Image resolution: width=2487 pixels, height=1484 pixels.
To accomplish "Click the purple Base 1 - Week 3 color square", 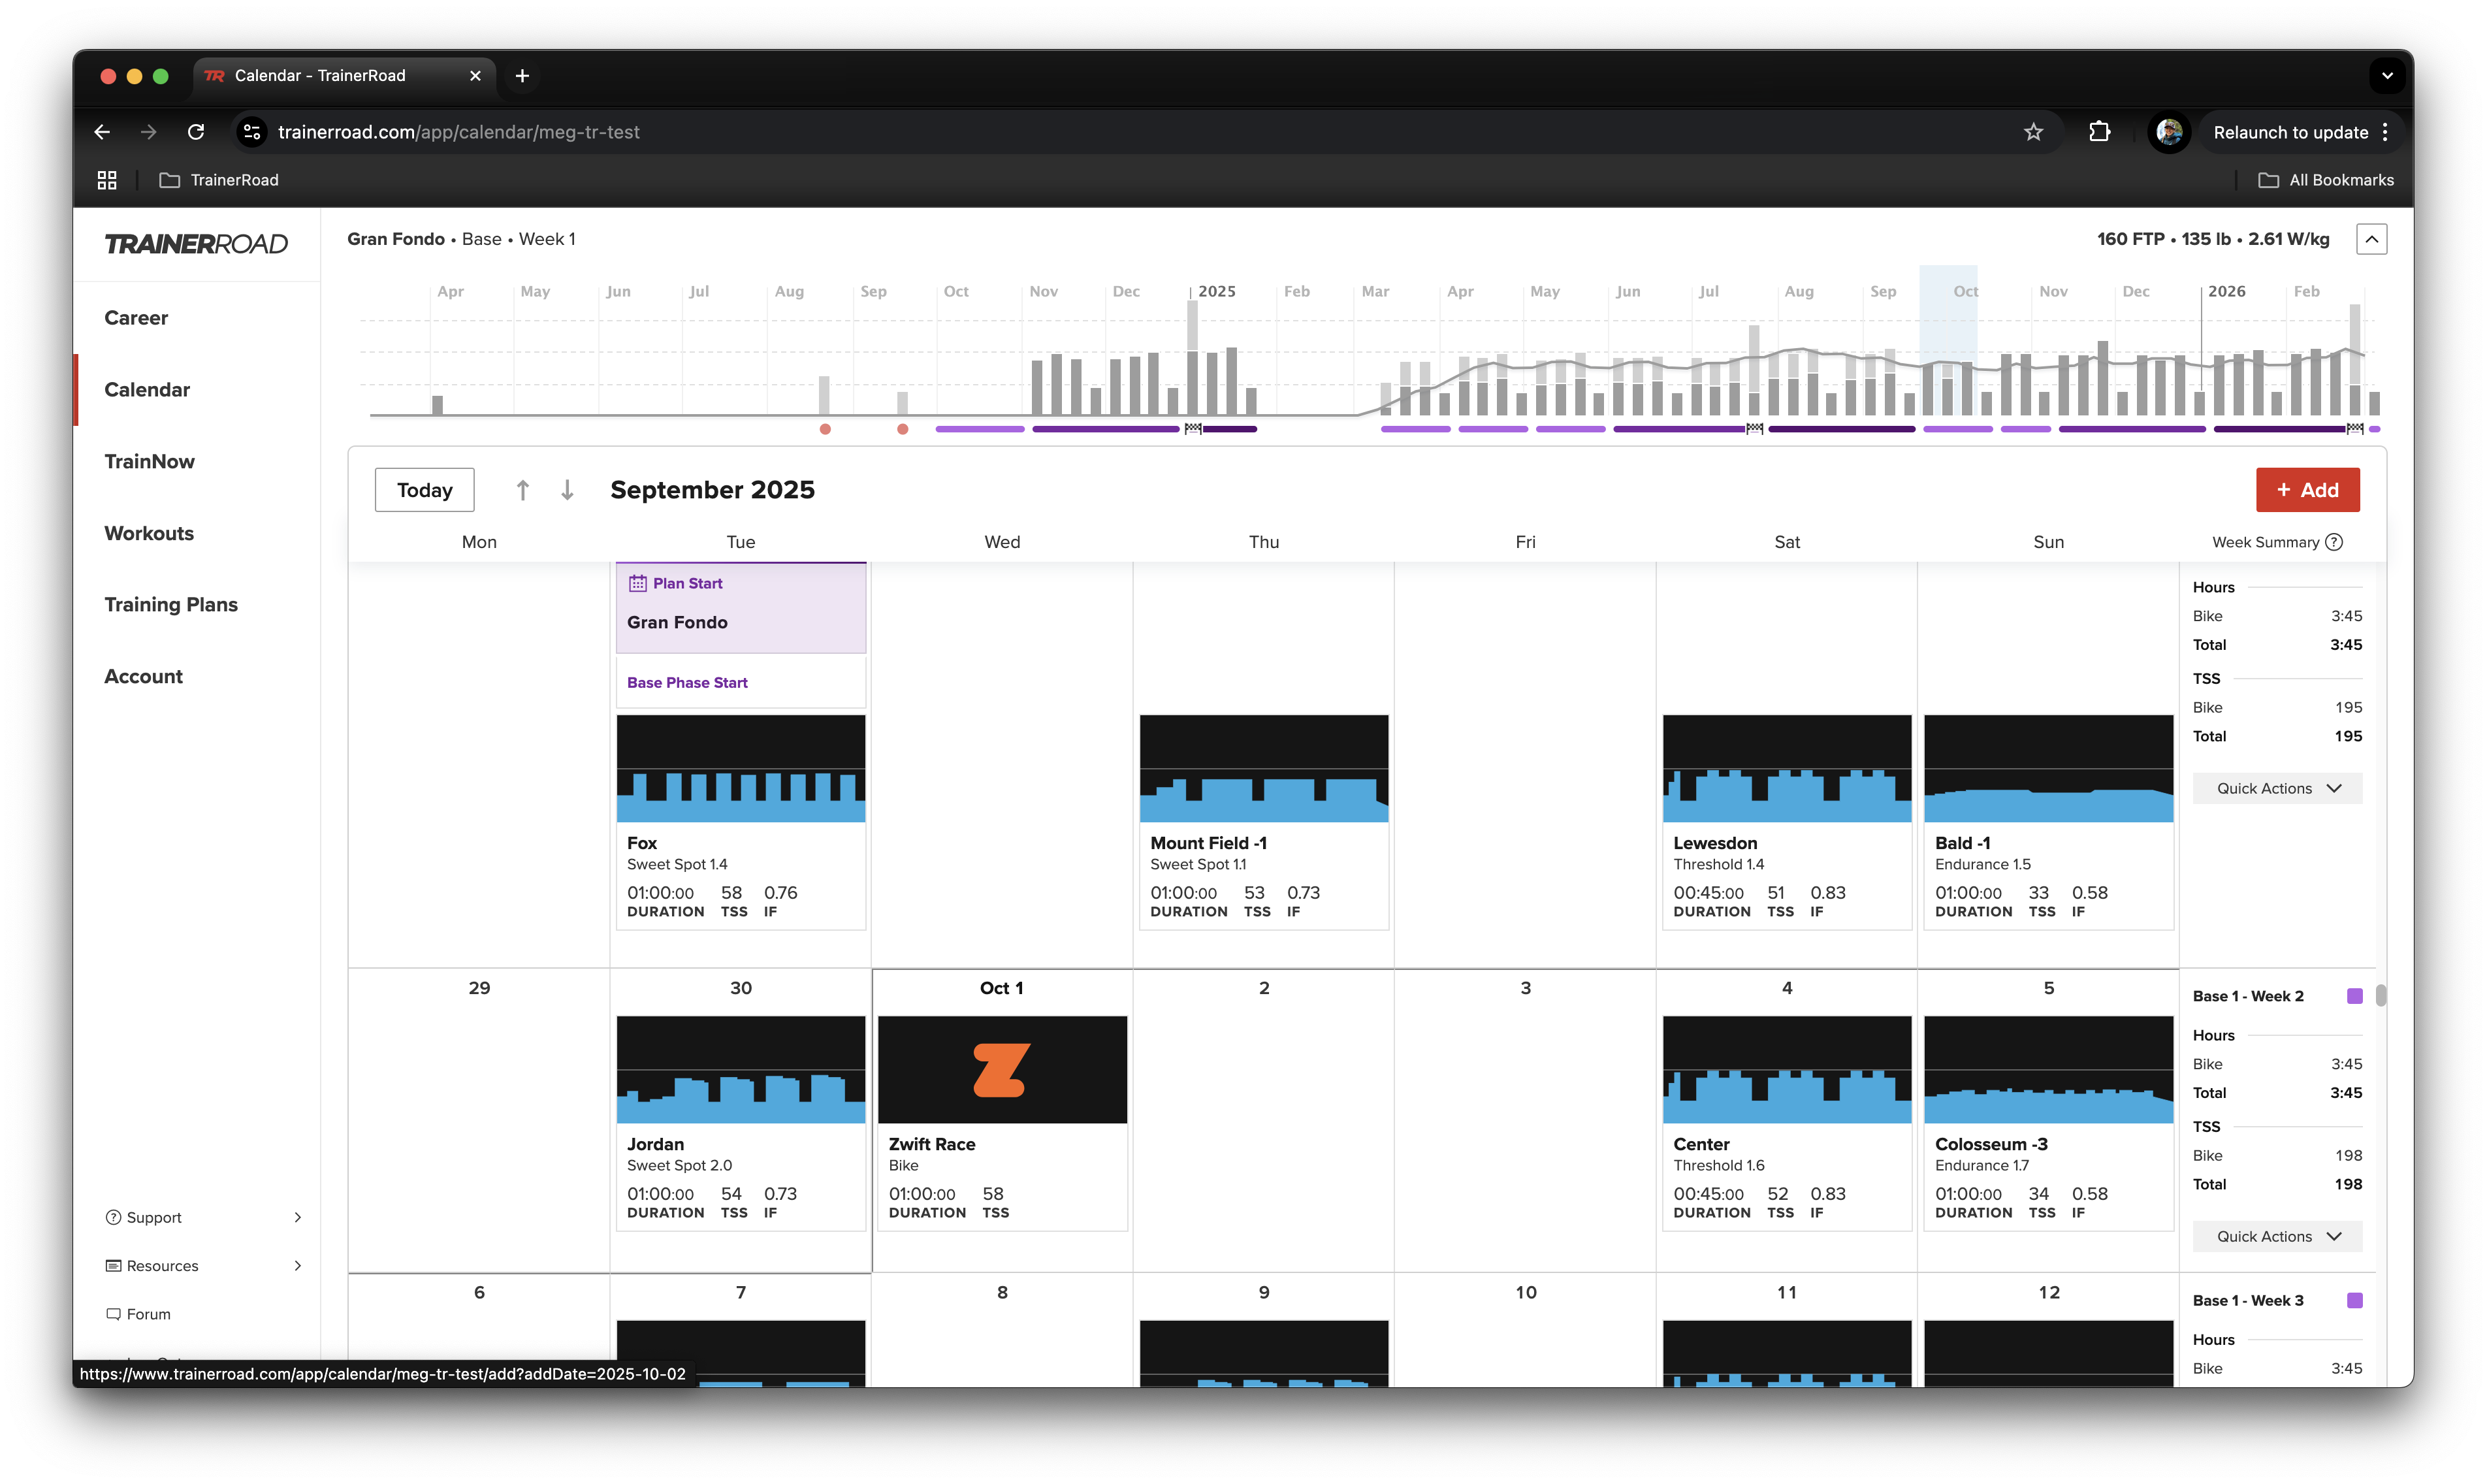I will pos(2354,1300).
